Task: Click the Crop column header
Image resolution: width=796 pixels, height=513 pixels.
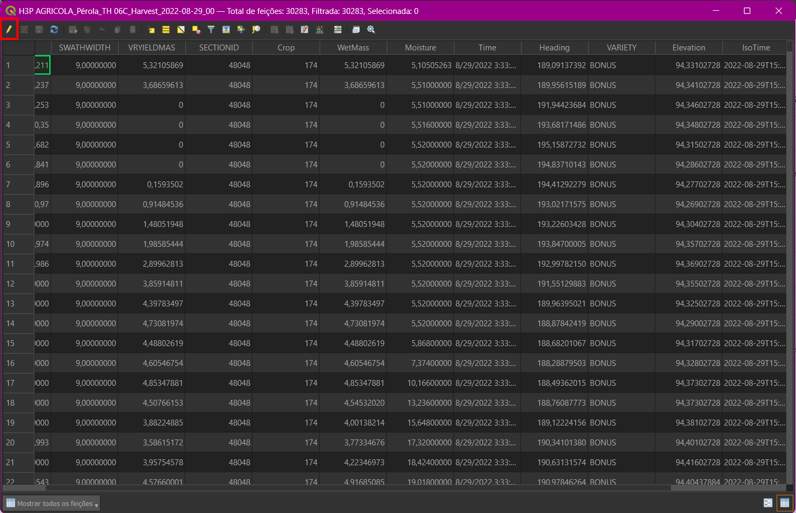Action: (x=286, y=48)
